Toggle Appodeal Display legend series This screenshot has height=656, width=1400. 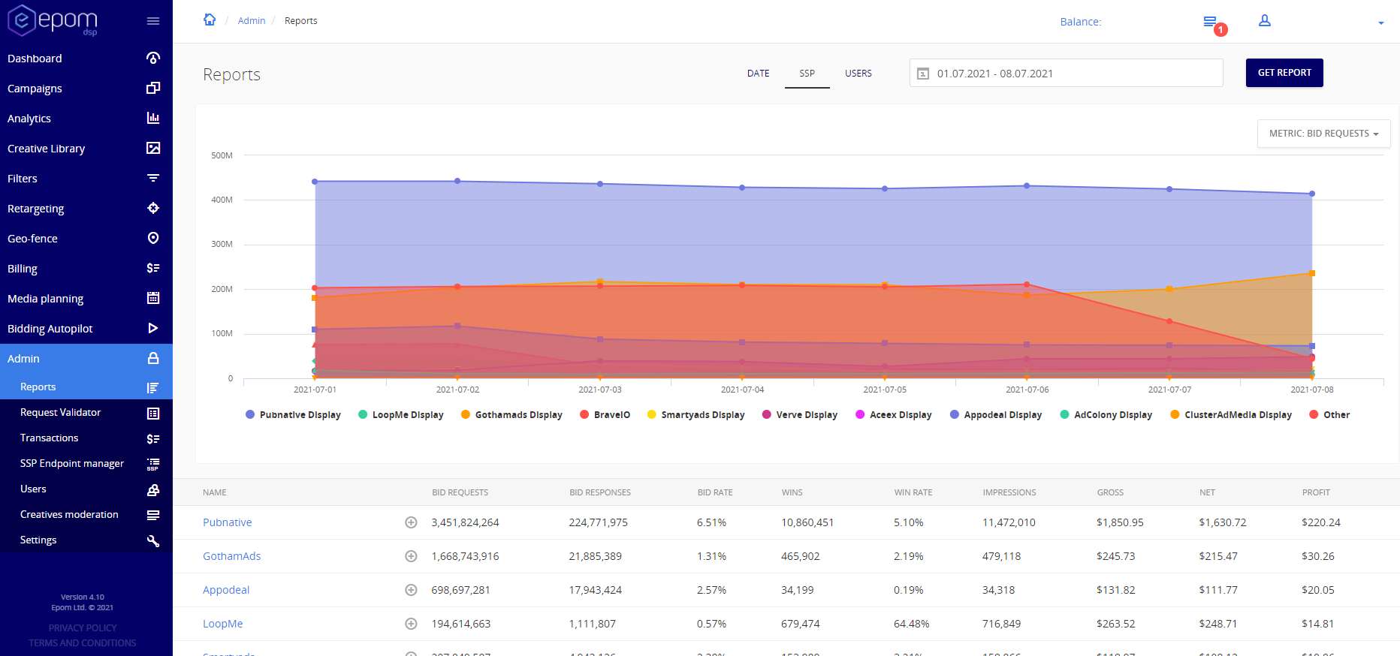pyautogui.click(x=995, y=414)
